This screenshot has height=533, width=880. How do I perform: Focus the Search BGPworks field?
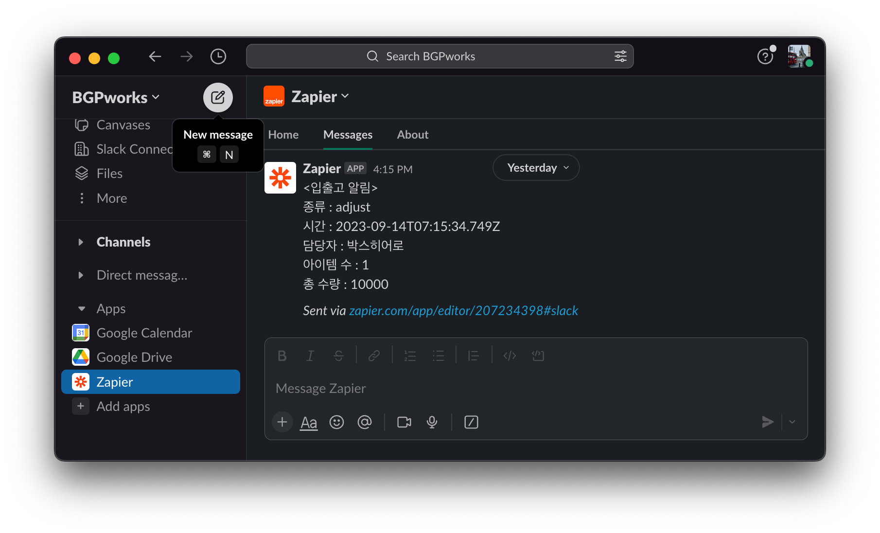pos(440,56)
